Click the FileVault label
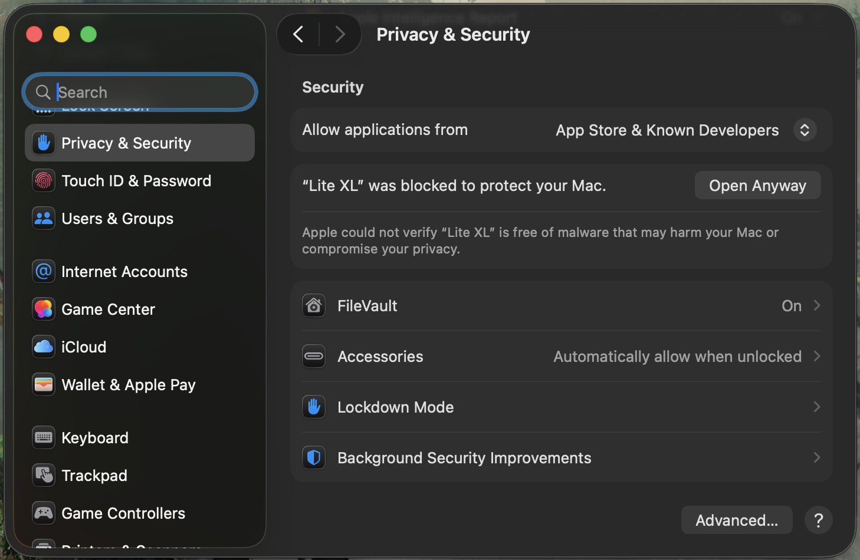Screen dimensions: 860x560 pyautogui.click(x=367, y=305)
